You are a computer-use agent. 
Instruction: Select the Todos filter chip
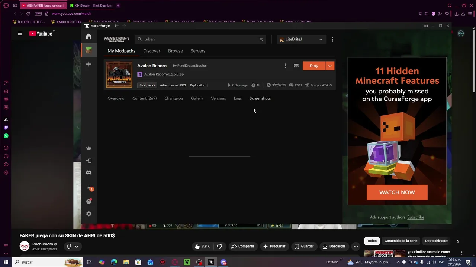point(372,241)
